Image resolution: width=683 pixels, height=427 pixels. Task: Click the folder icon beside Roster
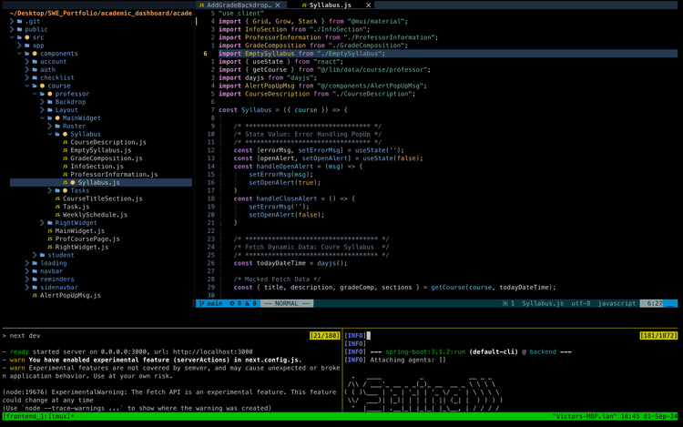coord(57,127)
